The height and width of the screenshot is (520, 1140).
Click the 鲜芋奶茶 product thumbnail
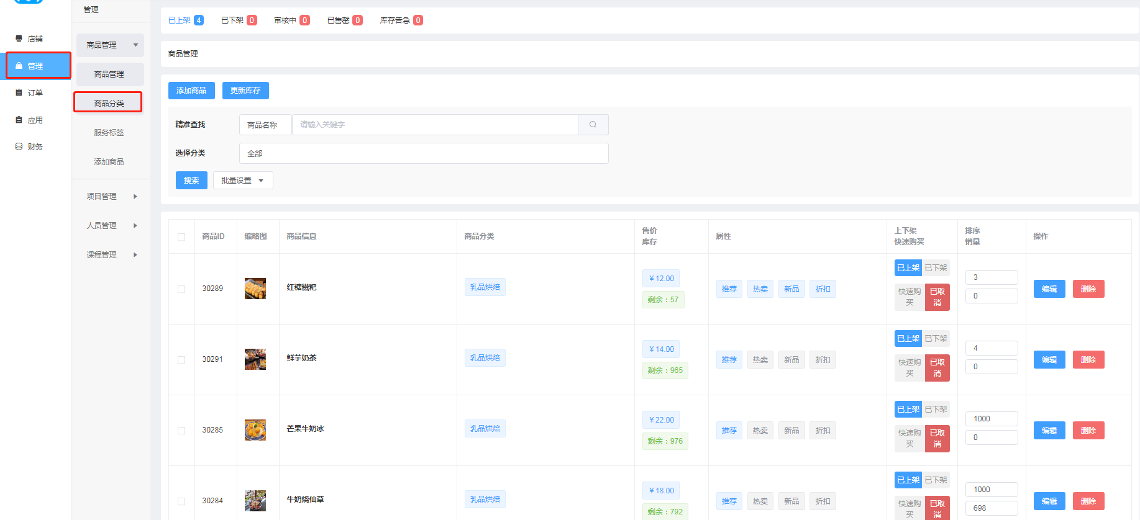coord(255,359)
